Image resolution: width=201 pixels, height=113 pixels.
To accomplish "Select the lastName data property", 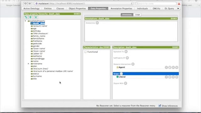I will click(x=36, y=56).
